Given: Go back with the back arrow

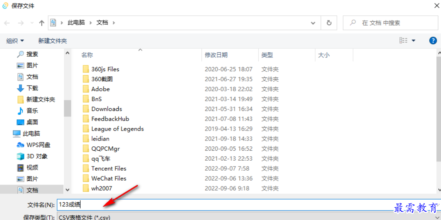Looking at the screenshot, I should click(7, 23).
